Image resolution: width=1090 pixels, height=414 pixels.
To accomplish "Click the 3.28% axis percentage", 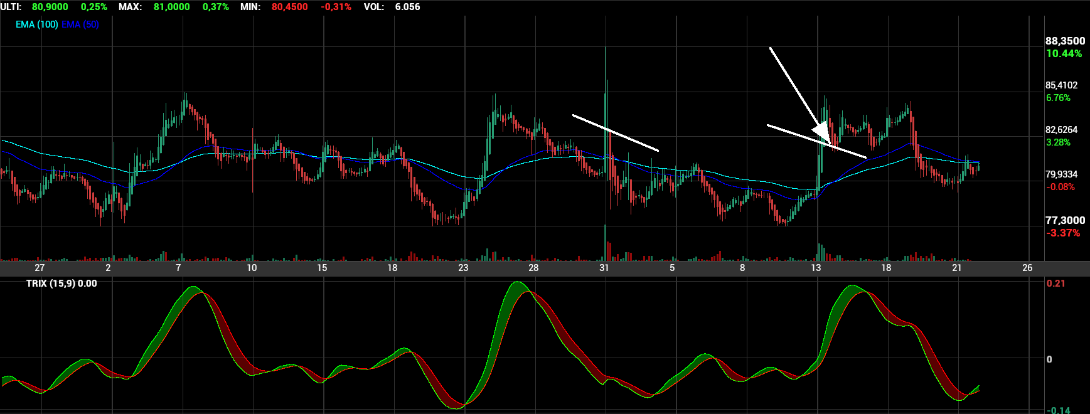I will pos(1058,142).
